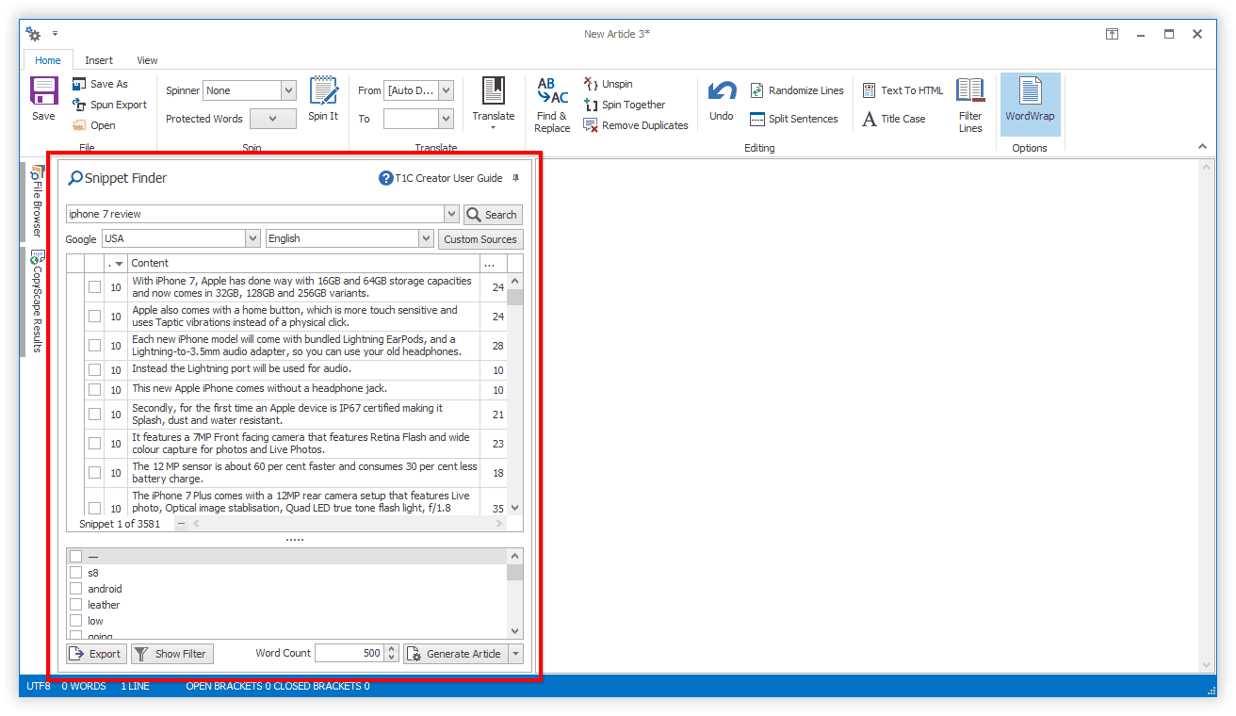Check the snippet about home button Taptic vibrations
This screenshot has width=1236, height=716.
click(94, 317)
